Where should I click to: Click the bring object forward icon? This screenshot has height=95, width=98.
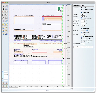(x=3, y=24)
